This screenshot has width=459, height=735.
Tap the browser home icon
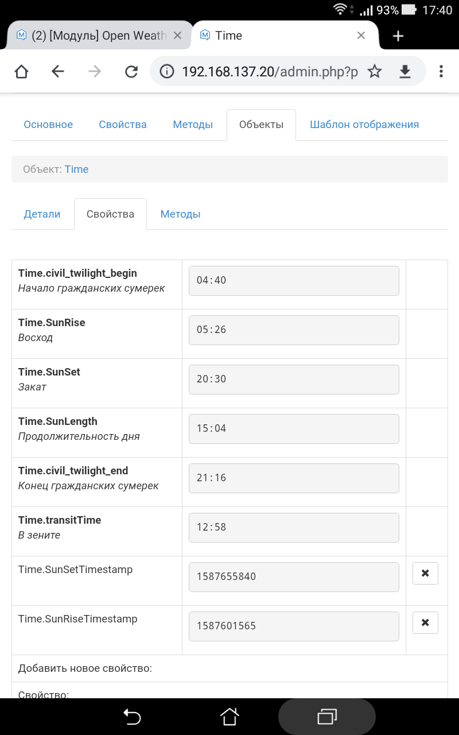coord(21,71)
